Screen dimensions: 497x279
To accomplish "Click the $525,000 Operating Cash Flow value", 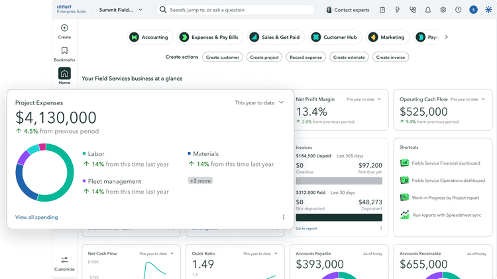I will click(x=423, y=112).
